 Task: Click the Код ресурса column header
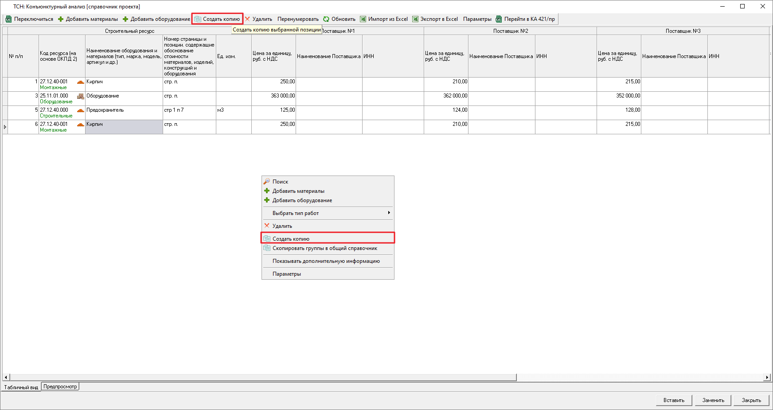point(62,56)
